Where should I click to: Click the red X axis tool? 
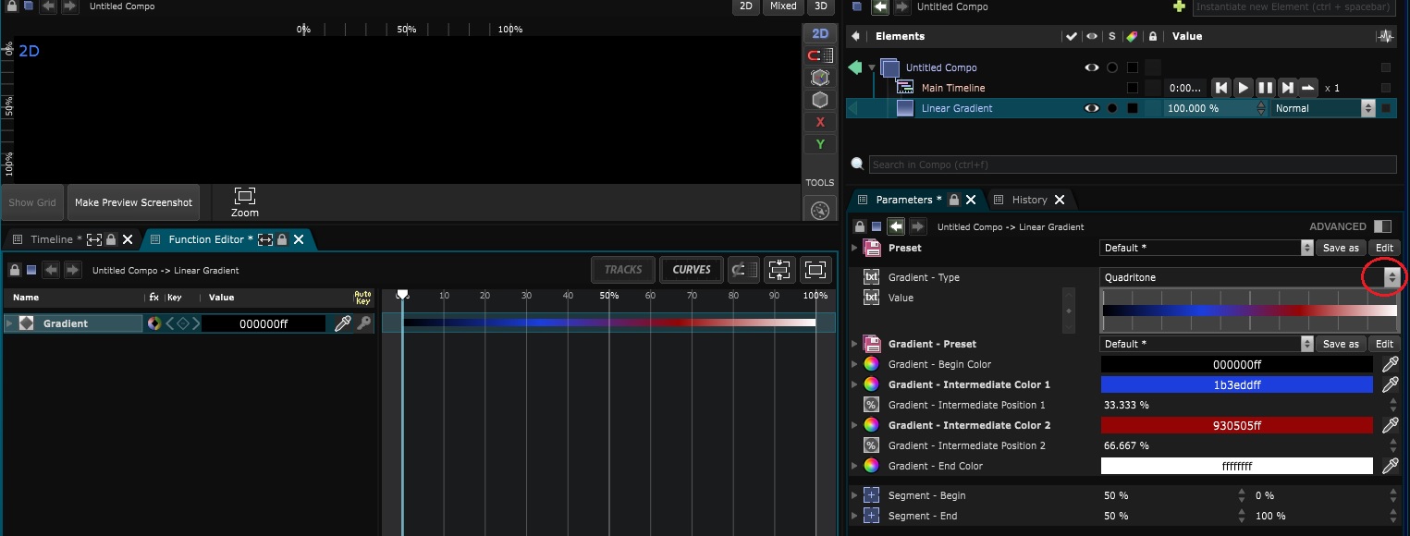[820, 122]
